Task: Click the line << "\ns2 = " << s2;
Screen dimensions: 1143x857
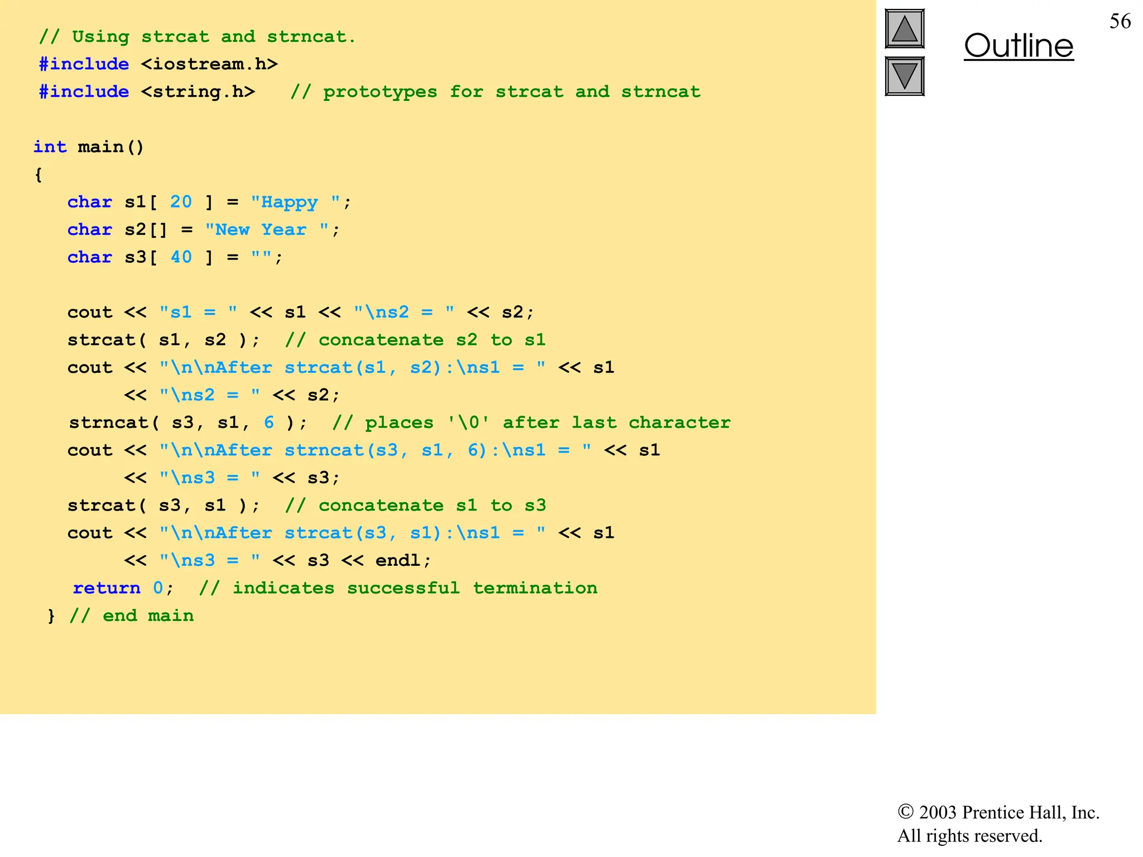Action: [x=232, y=395]
